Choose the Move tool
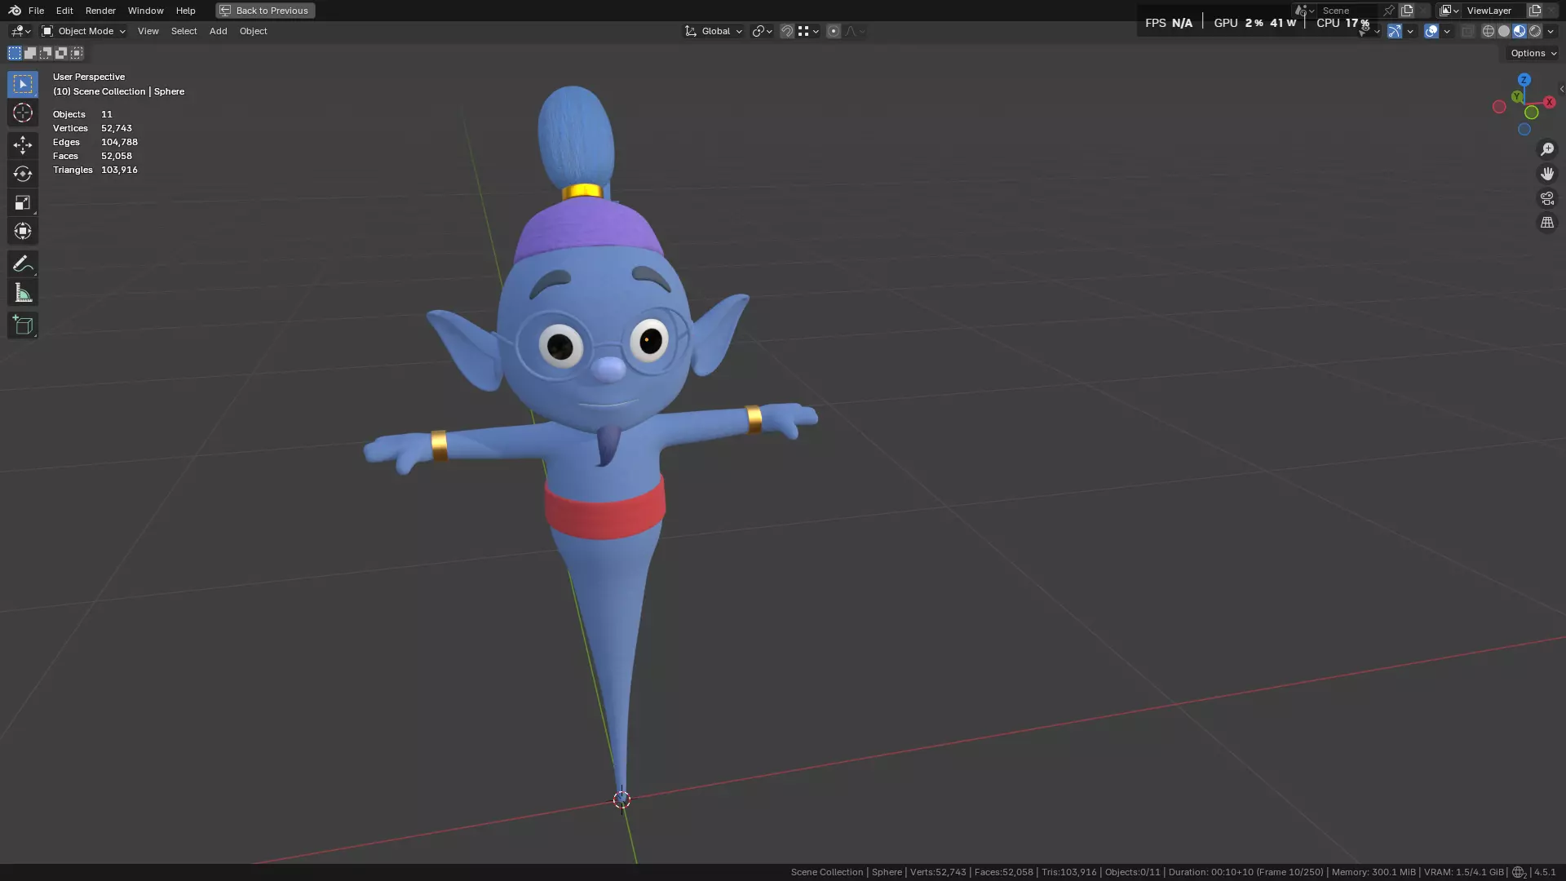This screenshot has height=881, width=1566. click(x=23, y=145)
